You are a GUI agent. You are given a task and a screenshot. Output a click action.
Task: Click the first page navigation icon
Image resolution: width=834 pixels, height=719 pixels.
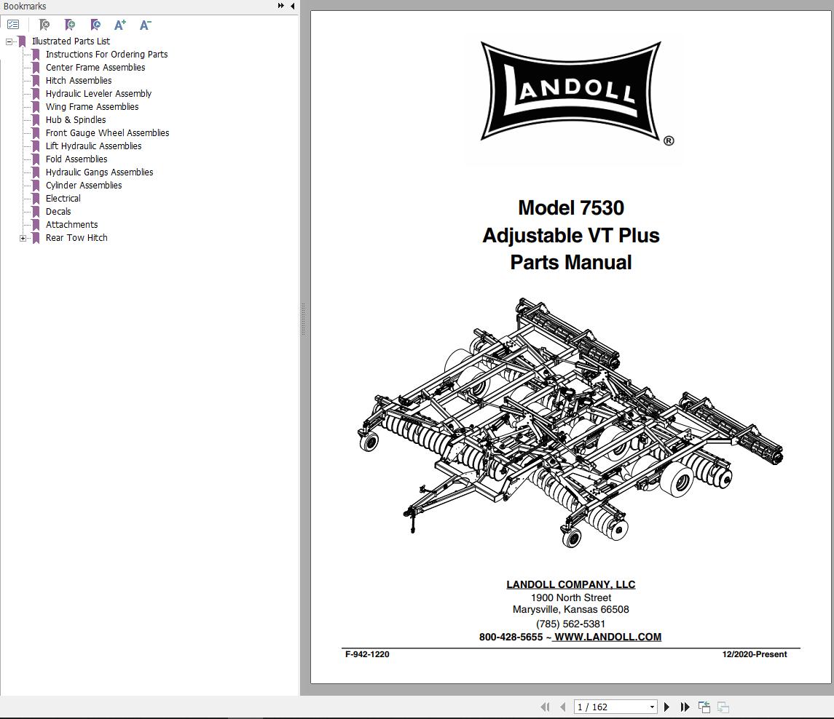coord(545,706)
